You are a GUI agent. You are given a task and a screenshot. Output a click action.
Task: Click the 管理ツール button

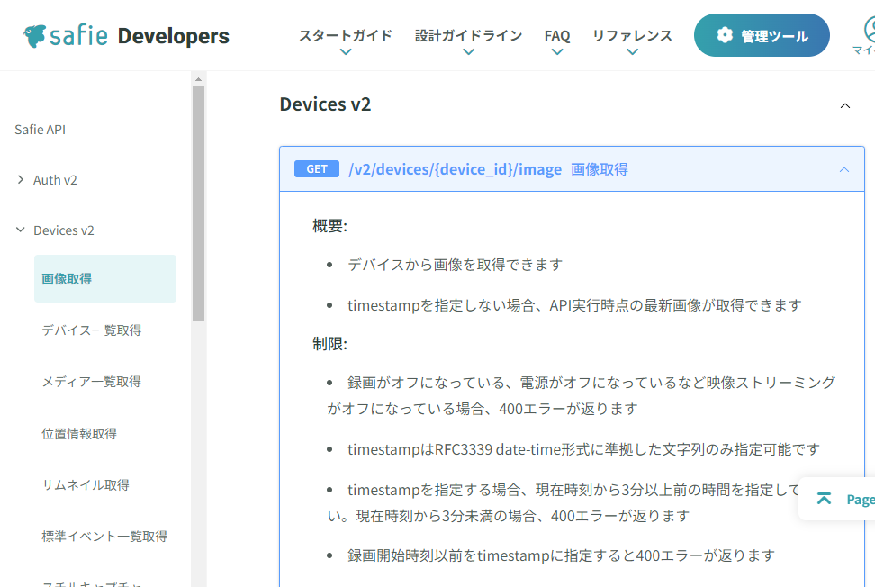pyautogui.click(x=762, y=35)
